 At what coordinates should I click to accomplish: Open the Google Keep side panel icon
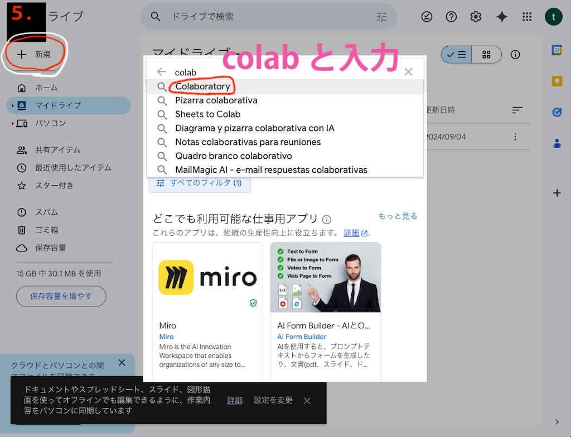tap(557, 81)
